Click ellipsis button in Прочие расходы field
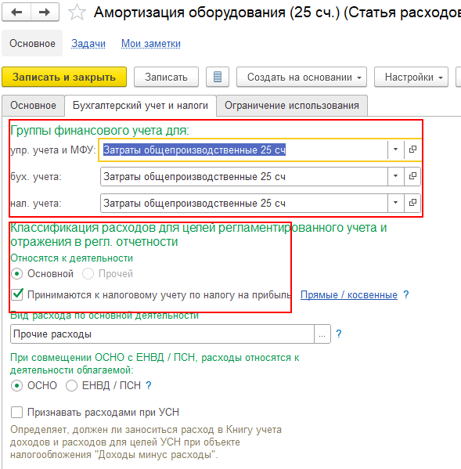 322,334
